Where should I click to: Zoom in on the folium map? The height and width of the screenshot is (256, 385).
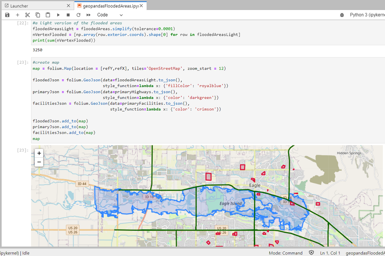(38, 153)
